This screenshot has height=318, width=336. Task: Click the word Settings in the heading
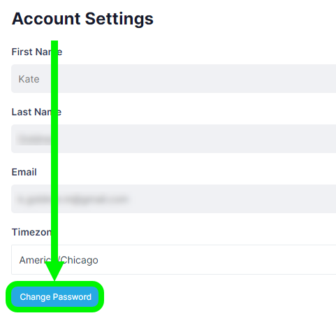coord(119,20)
